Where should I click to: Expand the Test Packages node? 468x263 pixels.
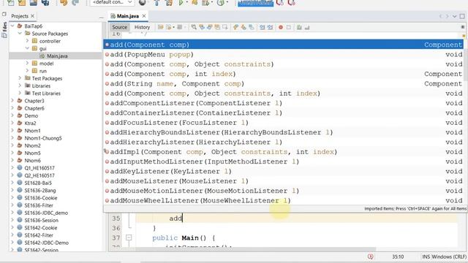pos(20,78)
